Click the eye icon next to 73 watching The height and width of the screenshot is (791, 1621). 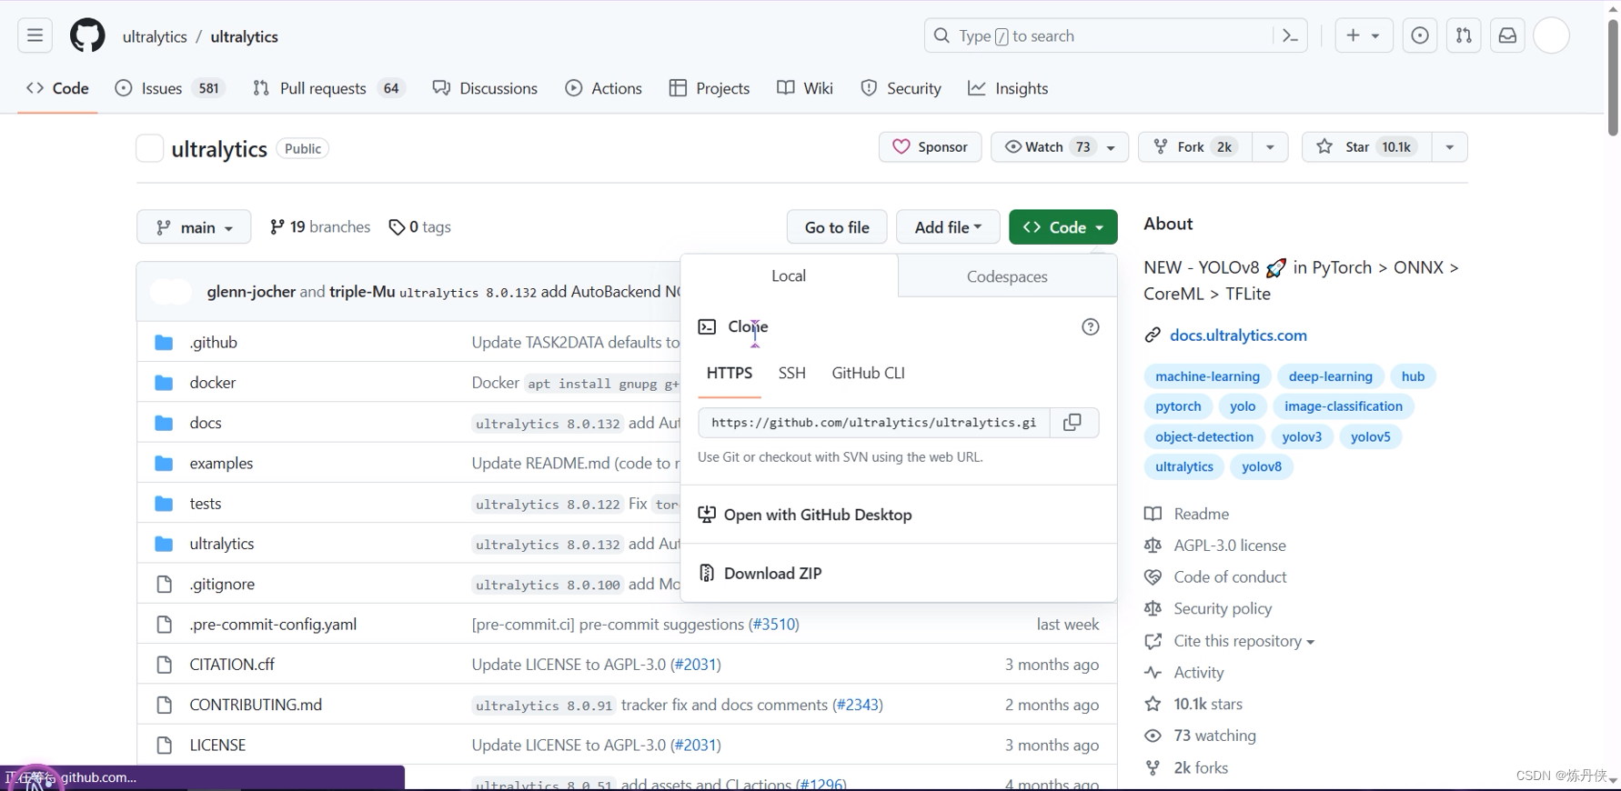[1153, 736]
